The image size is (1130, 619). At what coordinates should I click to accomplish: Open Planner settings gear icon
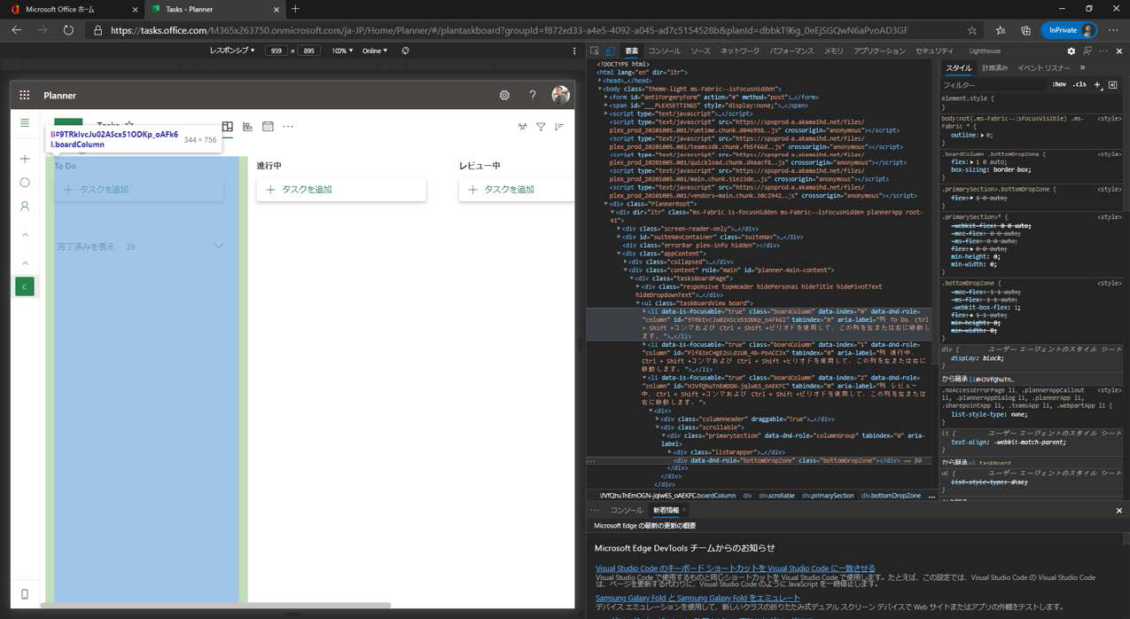[504, 95]
